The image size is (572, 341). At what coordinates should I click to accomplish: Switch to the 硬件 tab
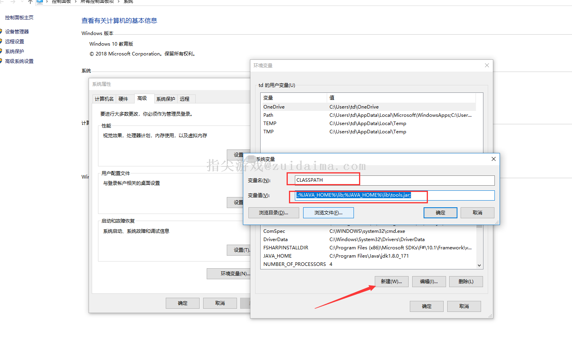[x=123, y=99]
